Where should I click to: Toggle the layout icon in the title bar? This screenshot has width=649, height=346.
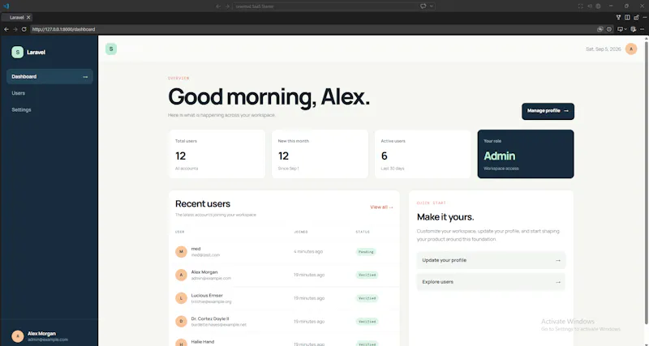tap(580, 6)
